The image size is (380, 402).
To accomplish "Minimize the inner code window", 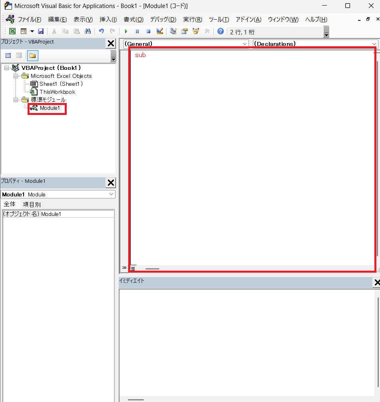I will tap(359, 20).
